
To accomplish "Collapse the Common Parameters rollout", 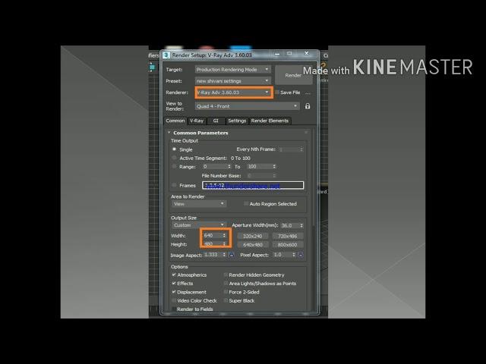I will 169,133.
